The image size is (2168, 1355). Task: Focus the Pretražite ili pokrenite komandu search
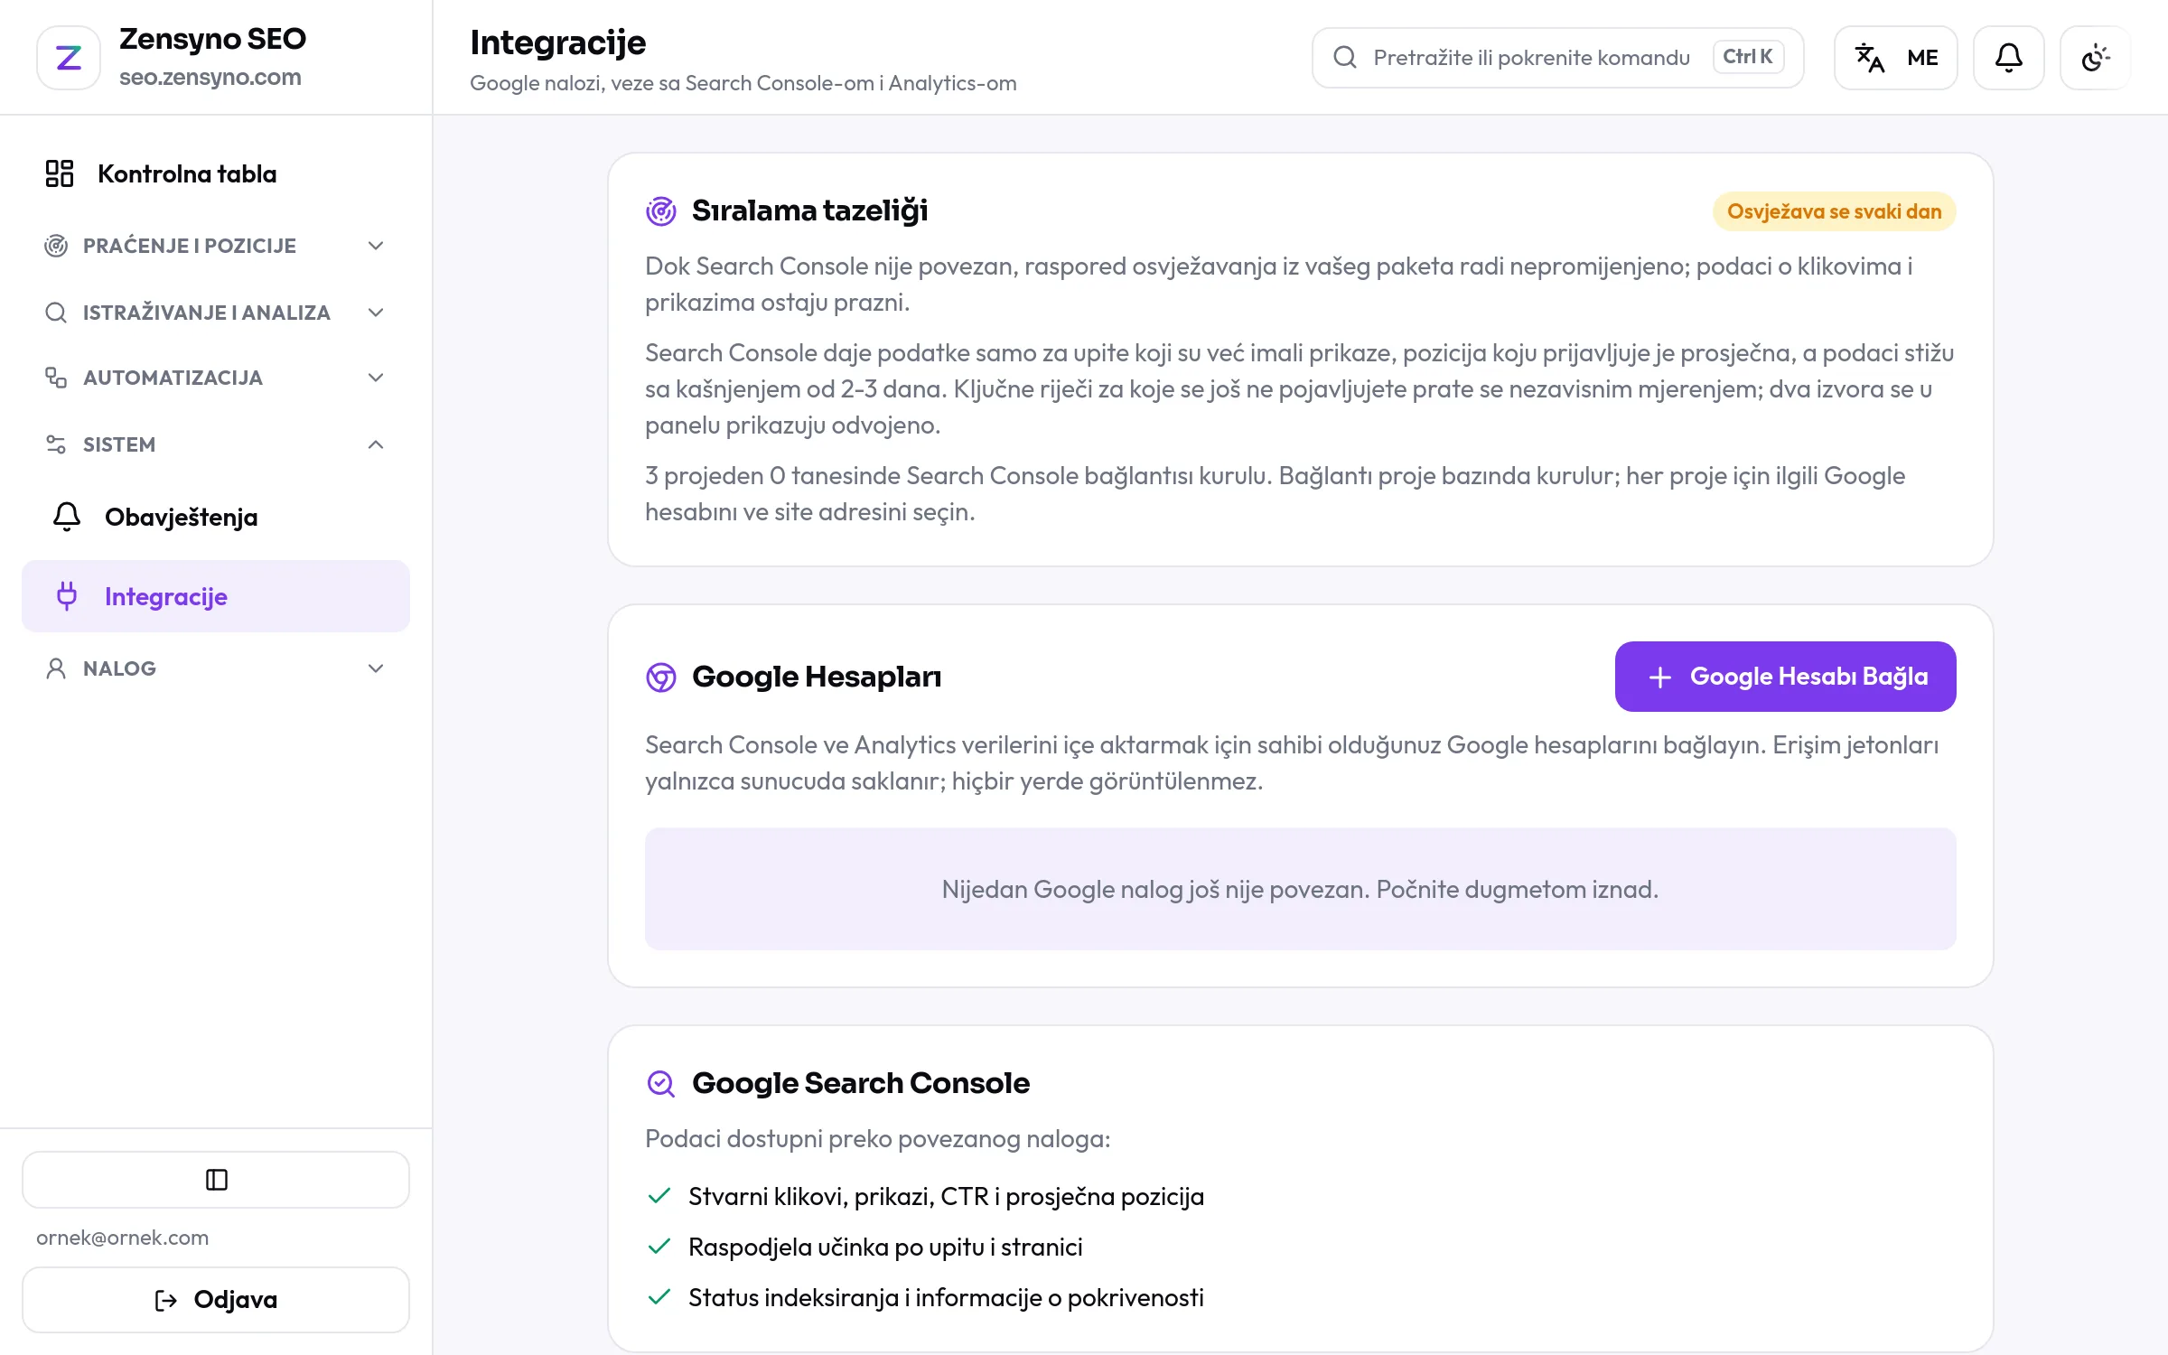[x=1557, y=58]
